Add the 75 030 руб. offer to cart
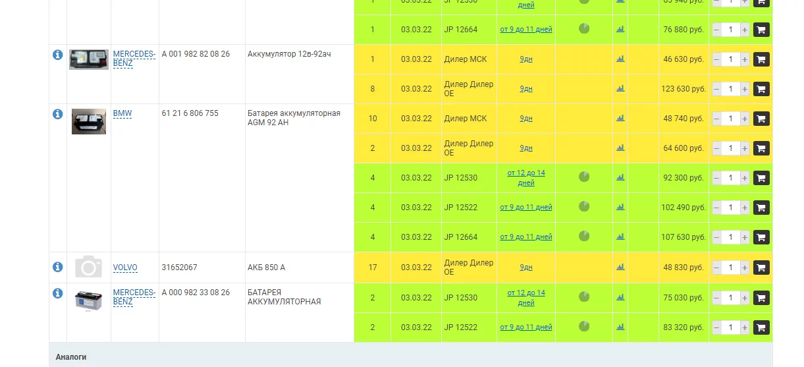This screenshot has width=804, height=367. 761,298
